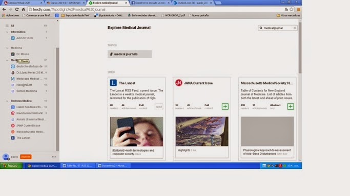Click the Medscape Medical feed icon

(x=13, y=79)
